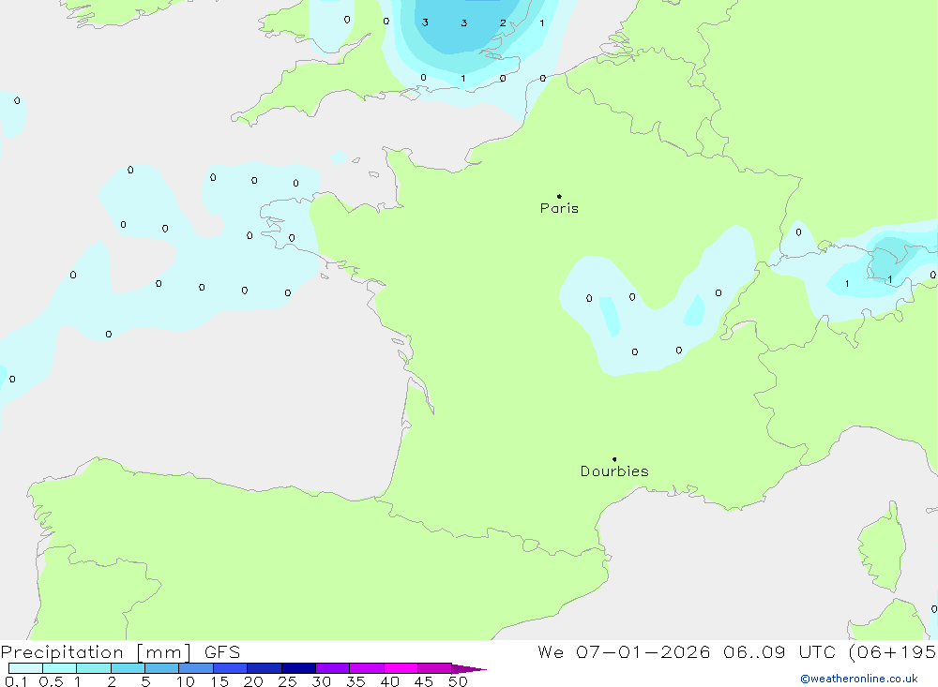This screenshot has height=687, width=938.
Task: Select the 10–15 mm blue legend swatch
Action: tap(196, 668)
